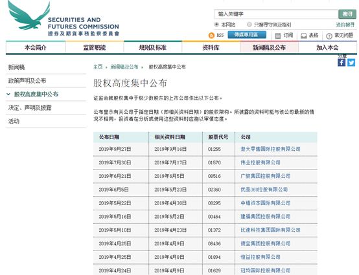This screenshot has width=359, height=275.
Task: Open 进阶搜寻 advanced search link
Action: point(345,25)
